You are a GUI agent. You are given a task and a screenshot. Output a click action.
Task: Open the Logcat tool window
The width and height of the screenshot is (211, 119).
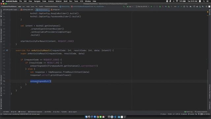point(73,112)
